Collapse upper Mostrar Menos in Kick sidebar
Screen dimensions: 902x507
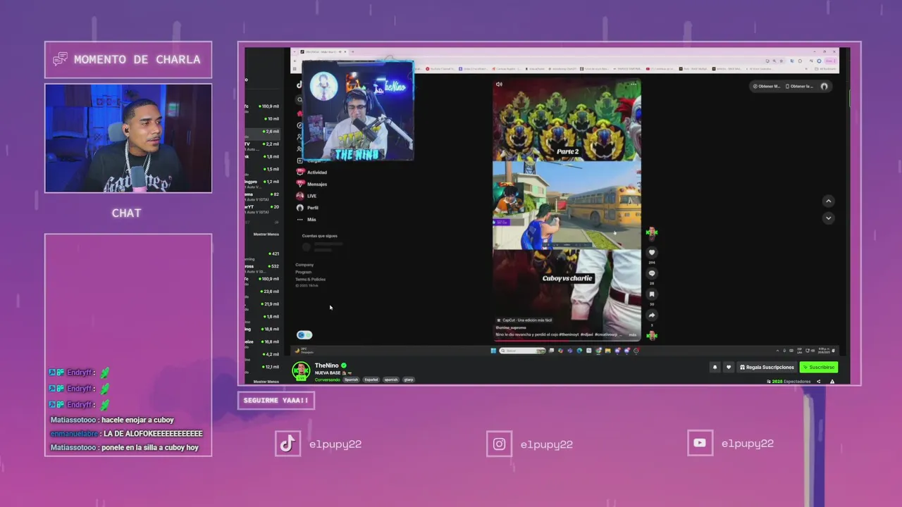pos(266,234)
